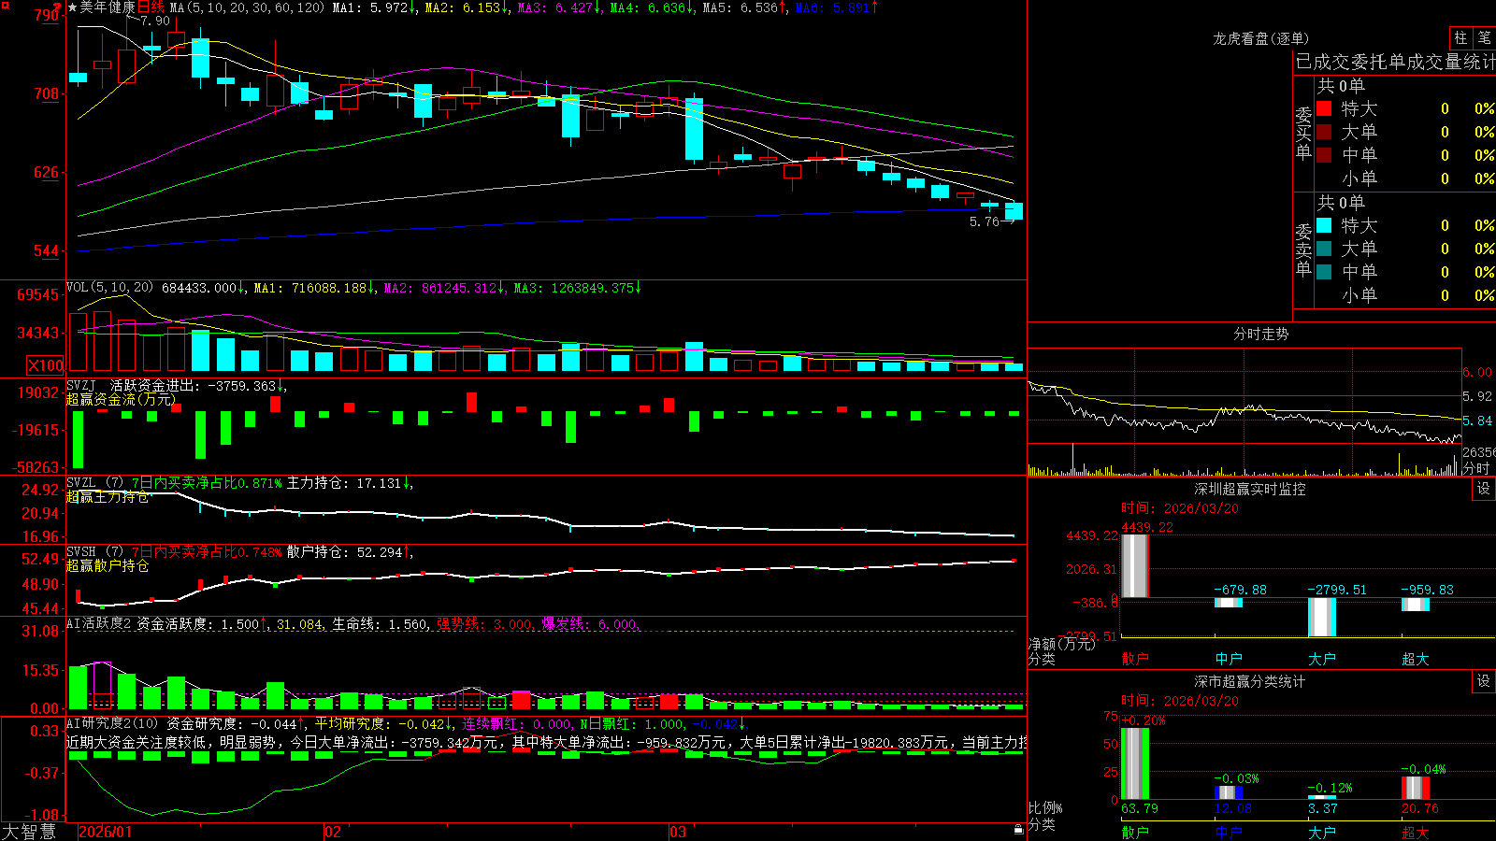Select the 龙虎看盘(逐单) panel title
This screenshot has width=1496, height=841.
point(1260,38)
